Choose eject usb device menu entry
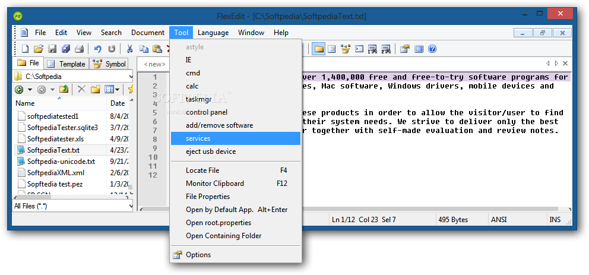The width and height of the screenshot is (589, 275). coord(236,151)
